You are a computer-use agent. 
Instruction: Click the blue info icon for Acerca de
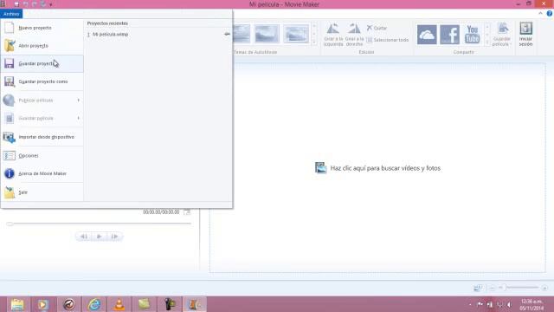point(10,173)
